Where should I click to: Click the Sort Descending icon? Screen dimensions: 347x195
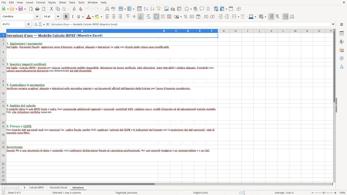coord(152,9)
